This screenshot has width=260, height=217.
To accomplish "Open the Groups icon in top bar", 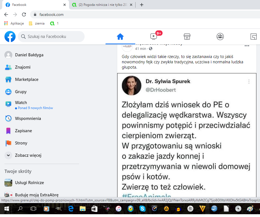I will pos(220,37).
